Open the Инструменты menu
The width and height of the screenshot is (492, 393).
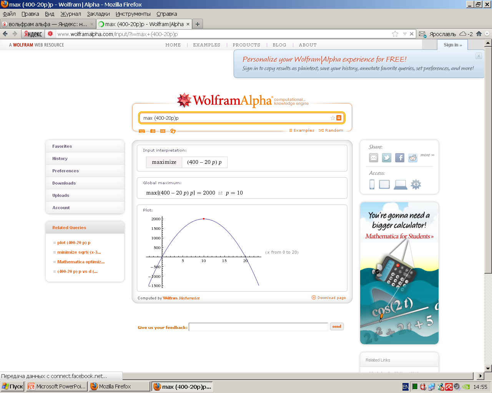pos(133,14)
